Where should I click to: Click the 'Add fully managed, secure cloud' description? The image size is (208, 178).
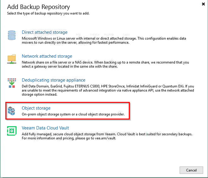tap(107, 136)
